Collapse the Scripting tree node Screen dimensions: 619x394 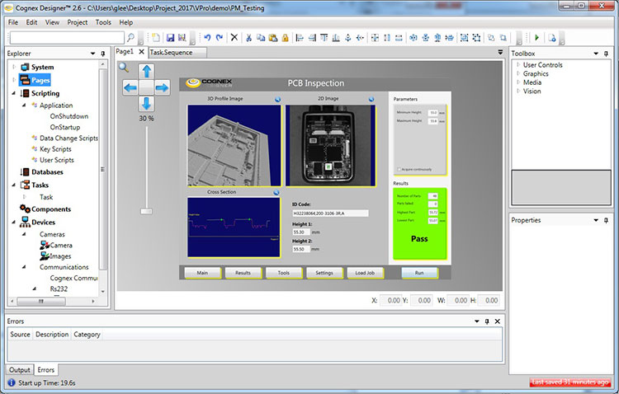(x=12, y=93)
